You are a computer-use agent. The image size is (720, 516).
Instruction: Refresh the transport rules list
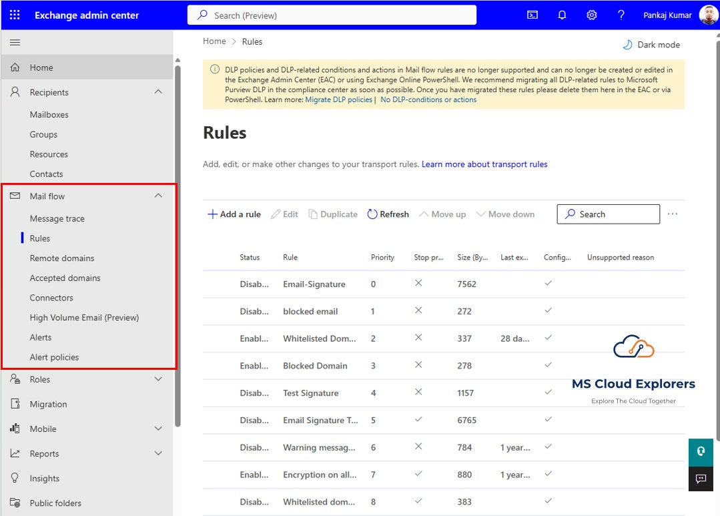[x=388, y=214]
